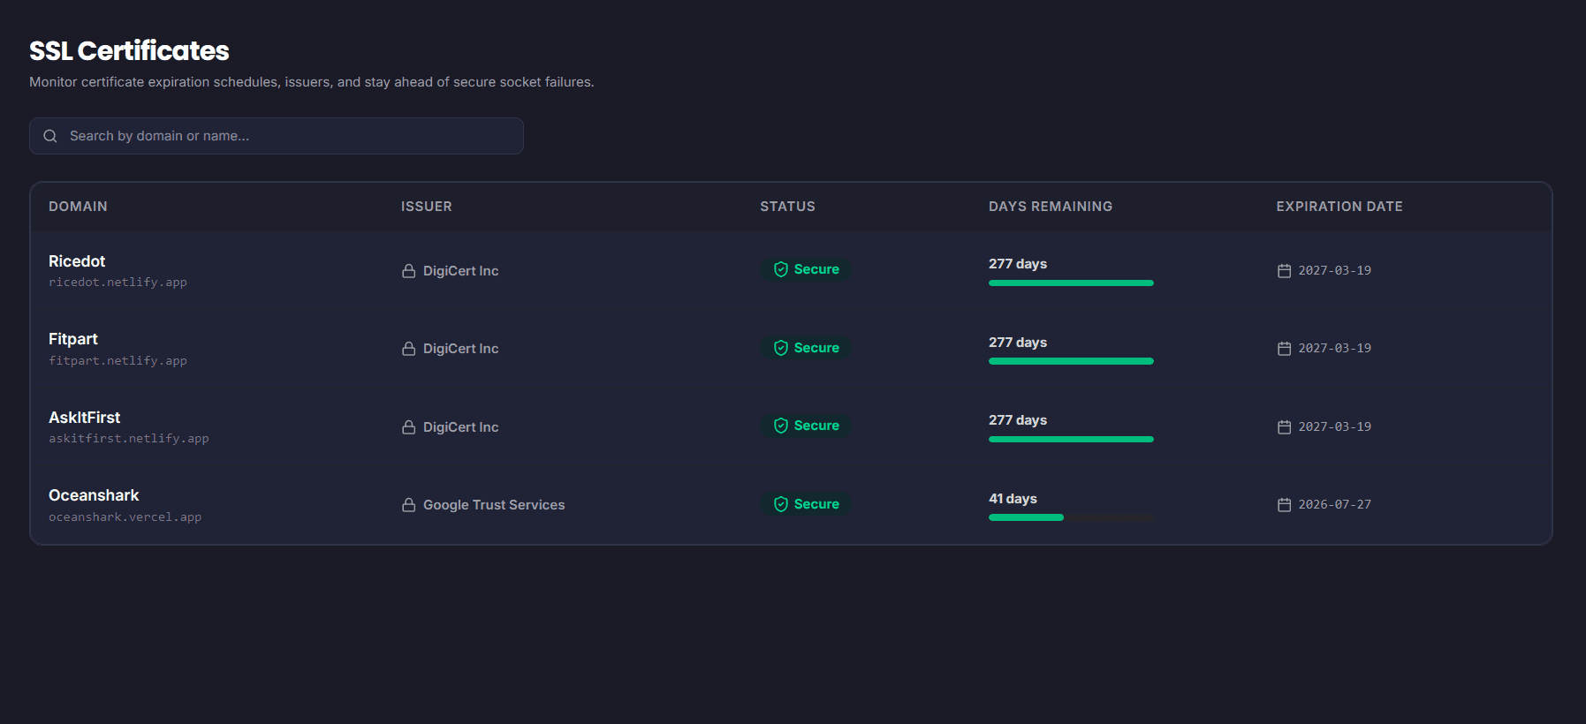Click the Secure label in AskItFirst row
Image resolution: width=1586 pixels, height=724 pixels.
[816, 426]
